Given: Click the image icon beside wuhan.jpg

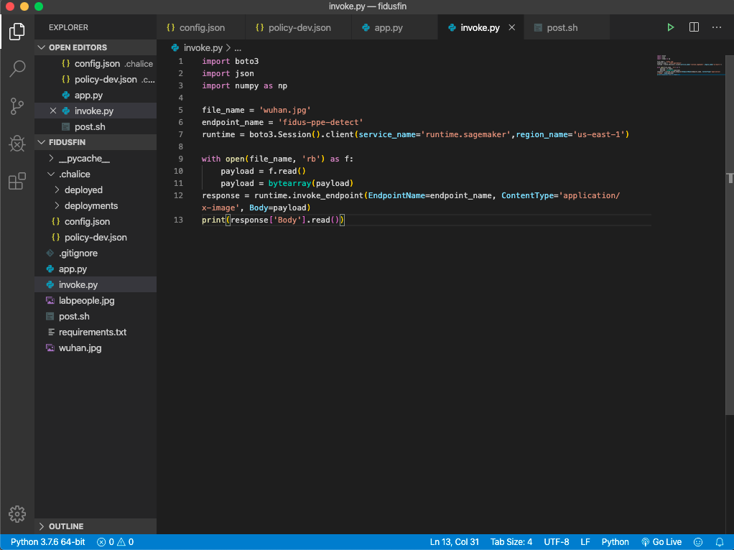Looking at the screenshot, I should pyautogui.click(x=50, y=348).
